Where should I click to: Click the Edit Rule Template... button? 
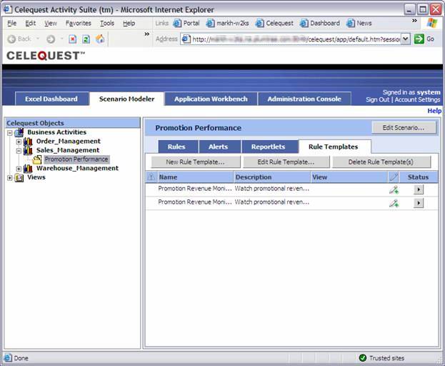(286, 162)
